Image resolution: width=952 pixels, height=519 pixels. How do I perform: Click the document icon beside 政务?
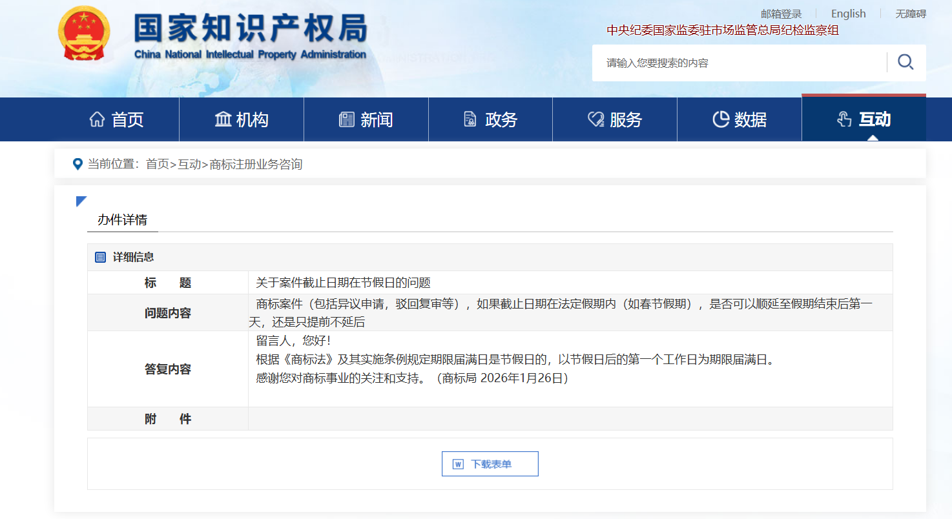pyautogui.click(x=470, y=119)
